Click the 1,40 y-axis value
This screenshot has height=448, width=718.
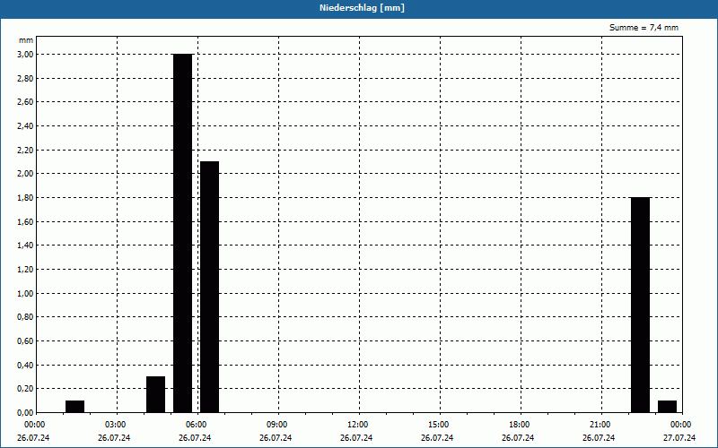point(25,246)
